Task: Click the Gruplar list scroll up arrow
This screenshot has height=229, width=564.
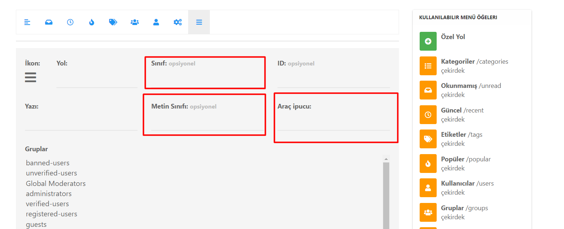Action: [386, 159]
